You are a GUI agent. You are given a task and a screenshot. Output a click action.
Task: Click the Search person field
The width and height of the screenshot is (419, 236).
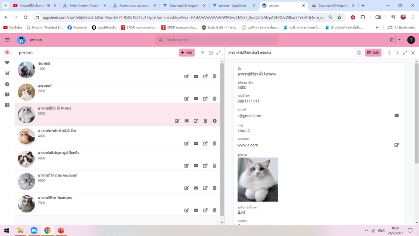point(216,40)
